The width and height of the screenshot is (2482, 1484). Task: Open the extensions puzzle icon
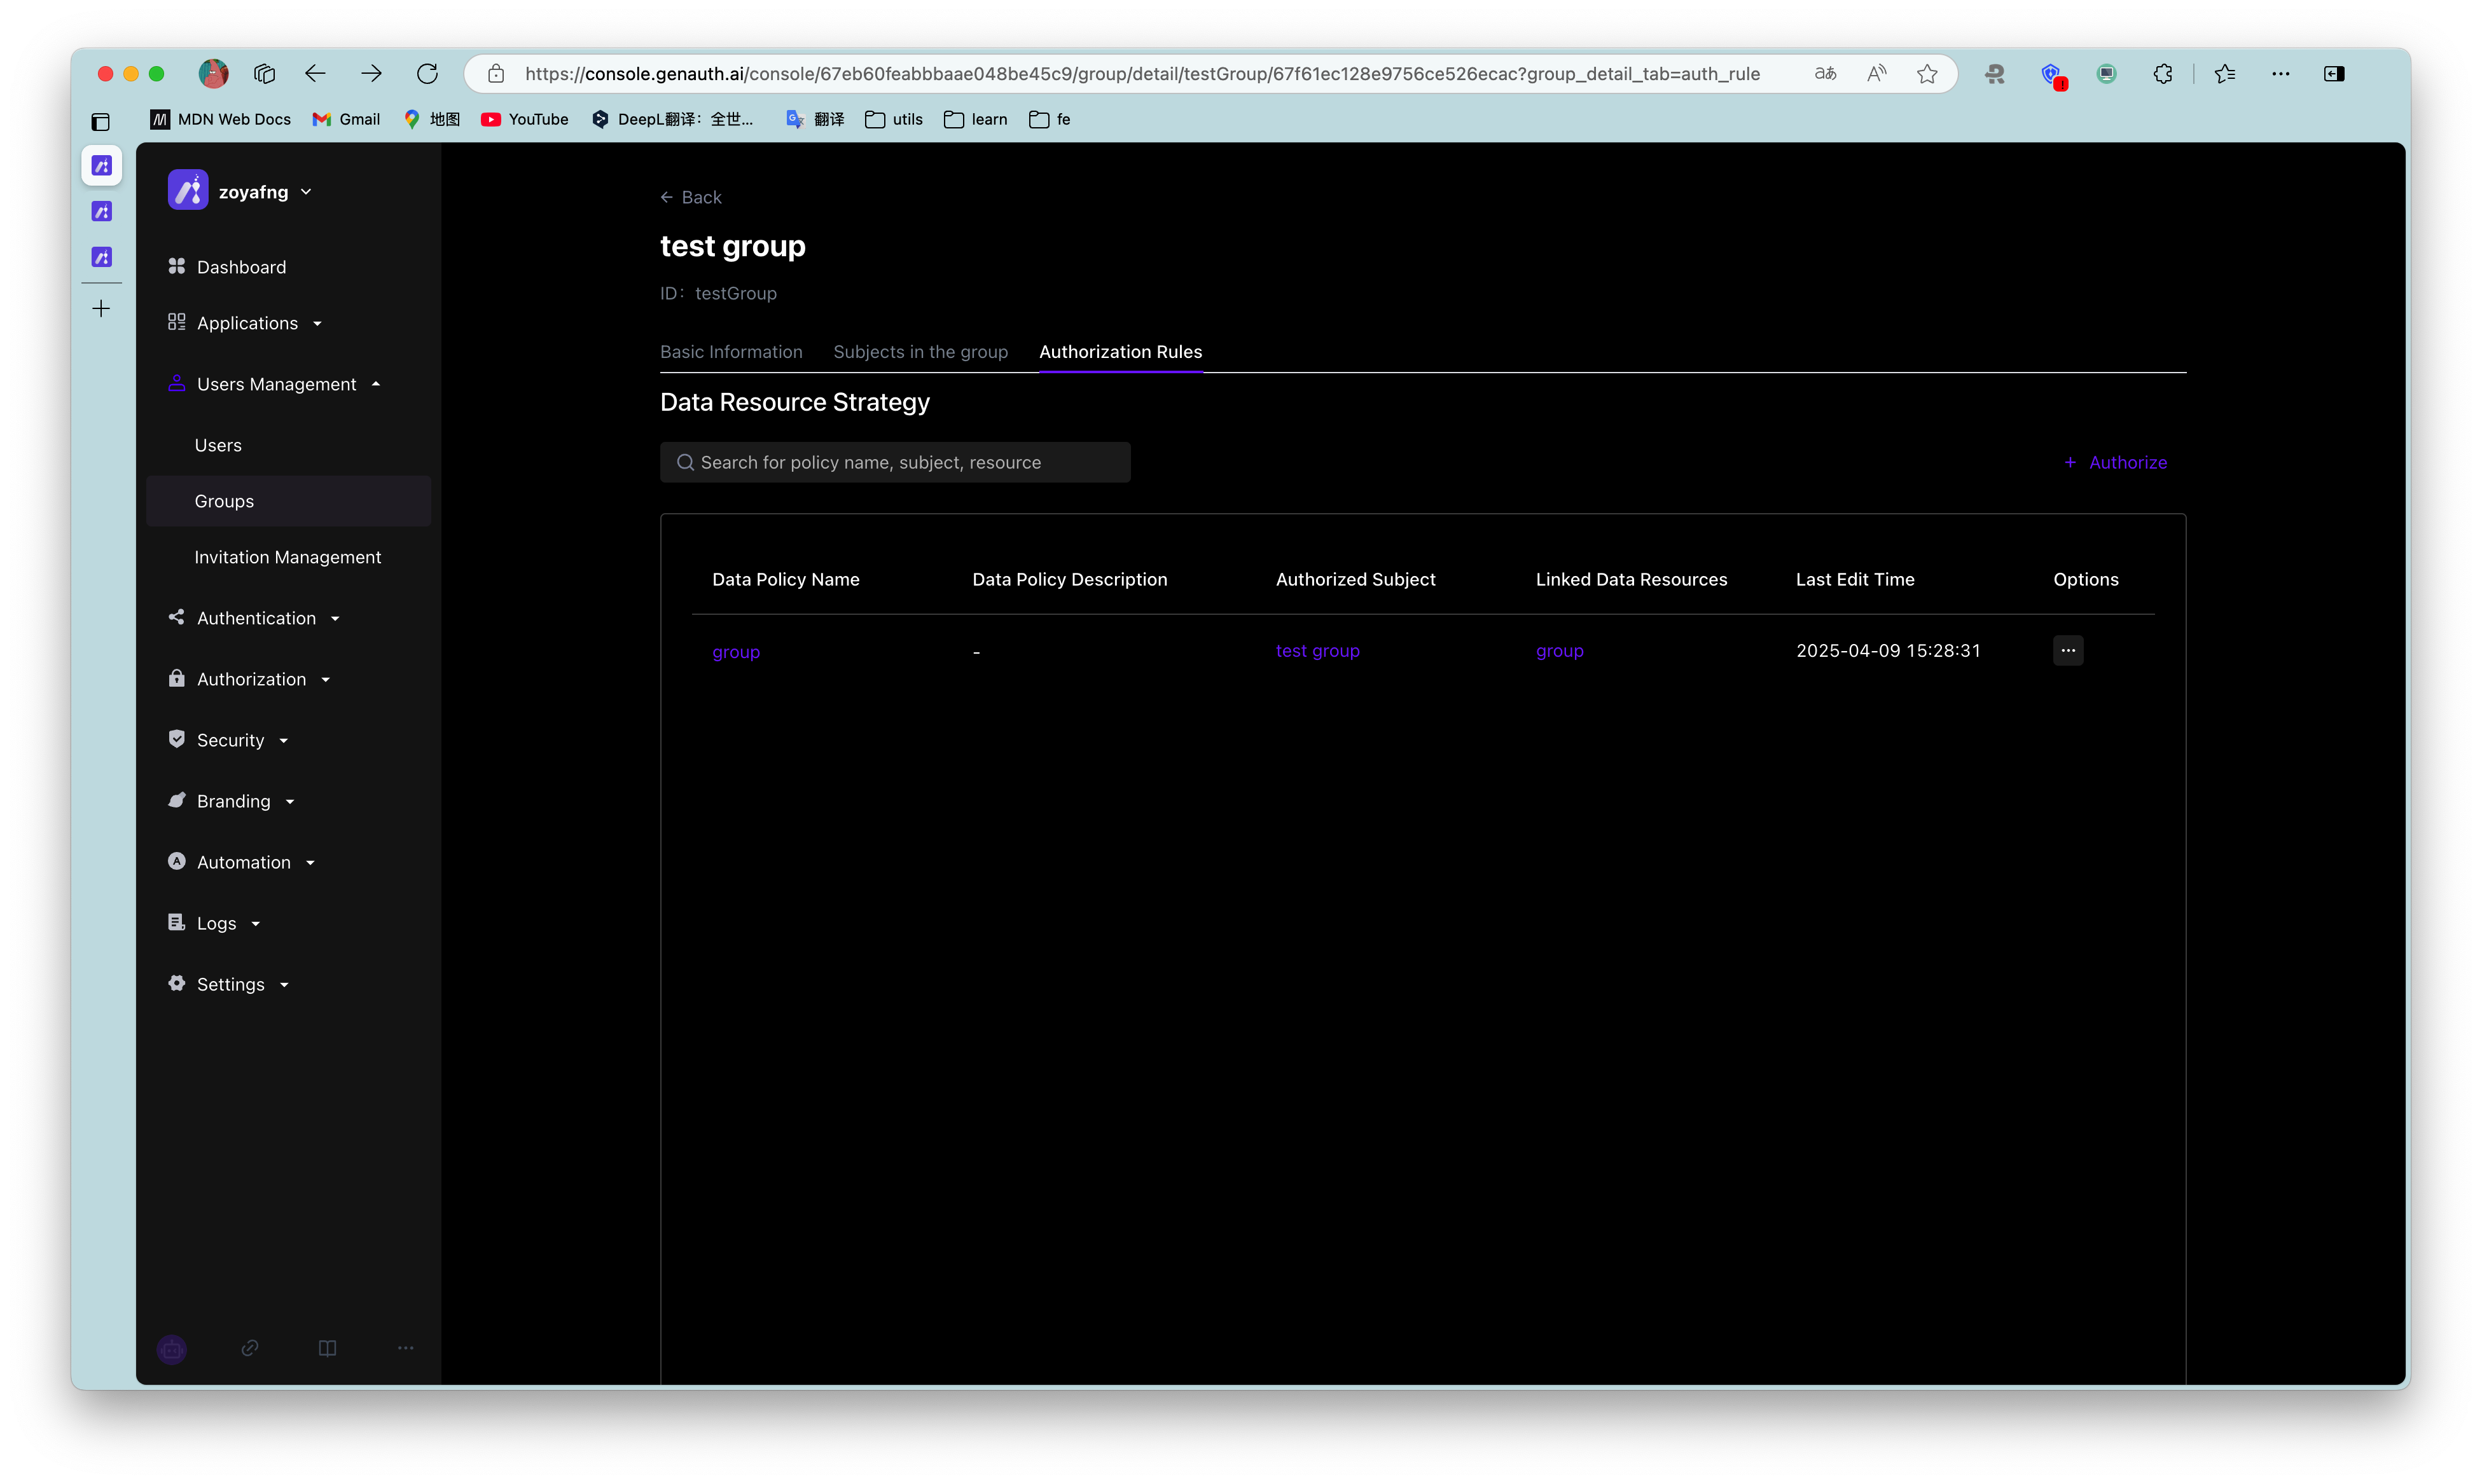tap(2163, 73)
